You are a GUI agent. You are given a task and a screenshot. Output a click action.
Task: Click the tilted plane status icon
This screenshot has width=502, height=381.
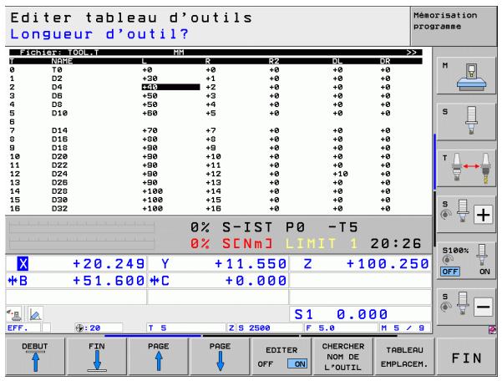[35, 314]
